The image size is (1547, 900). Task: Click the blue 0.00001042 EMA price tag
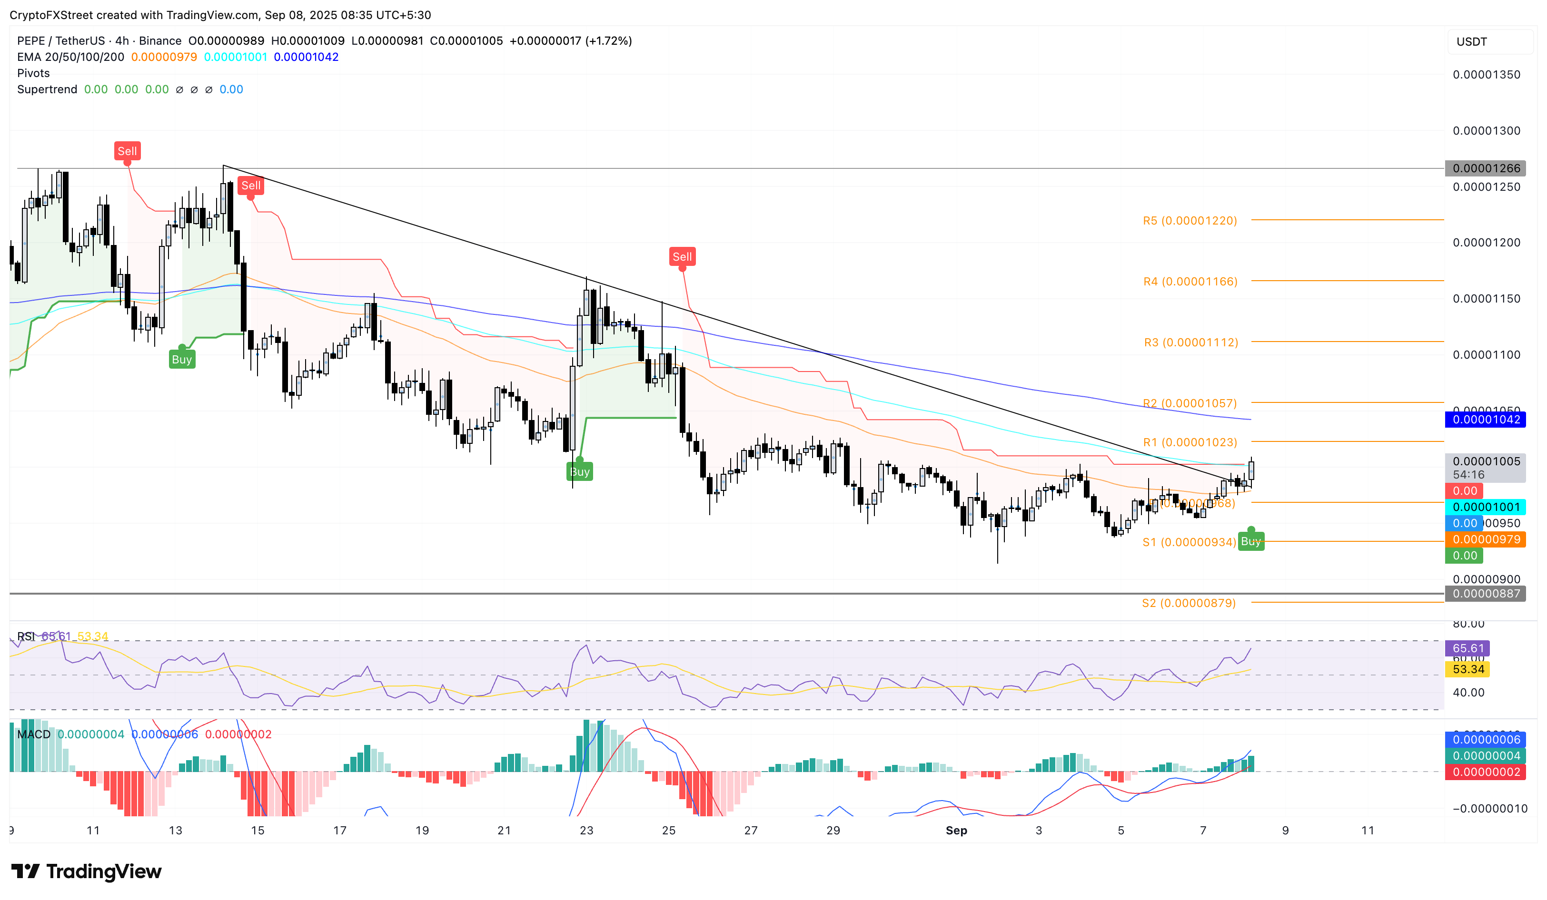1486,420
